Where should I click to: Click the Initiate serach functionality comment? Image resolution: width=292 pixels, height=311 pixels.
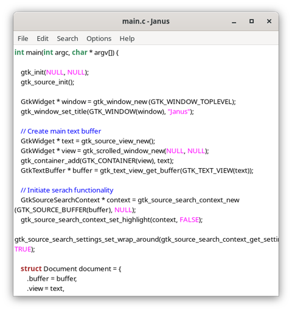point(67,190)
